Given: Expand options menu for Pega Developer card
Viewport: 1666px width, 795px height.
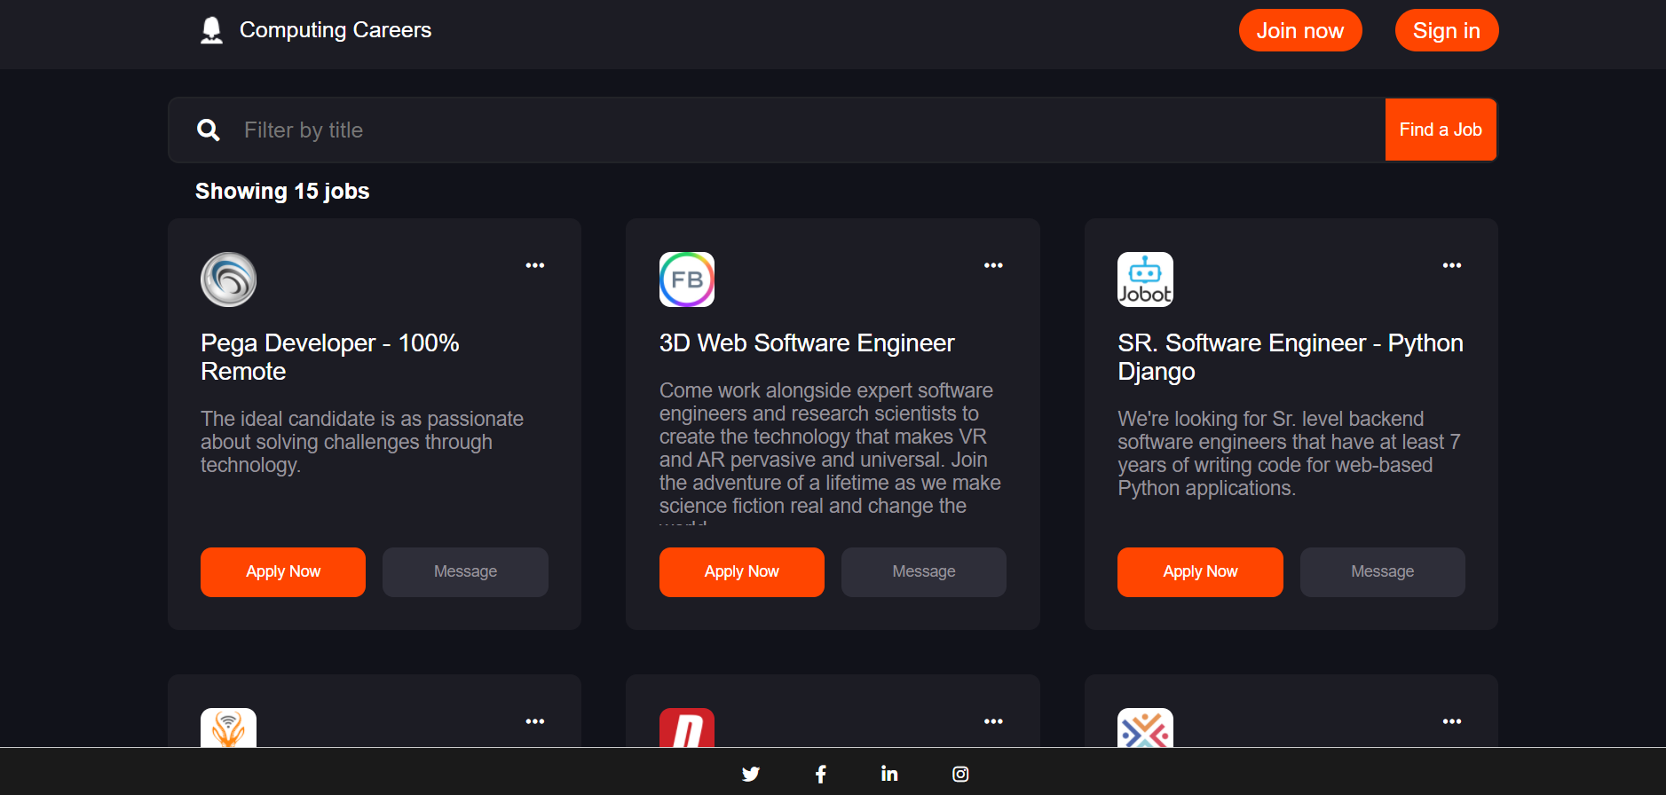Looking at the screenshot, I should 534,265.
